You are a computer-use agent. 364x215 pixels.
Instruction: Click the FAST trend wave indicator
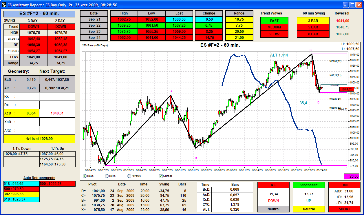(x=274, y=21)
